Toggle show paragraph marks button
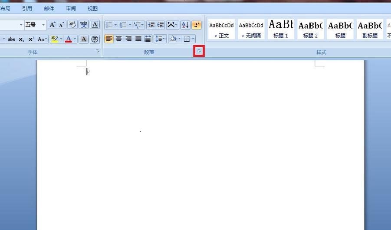Viewport: 391px width, 230px height. coord(197,25)
